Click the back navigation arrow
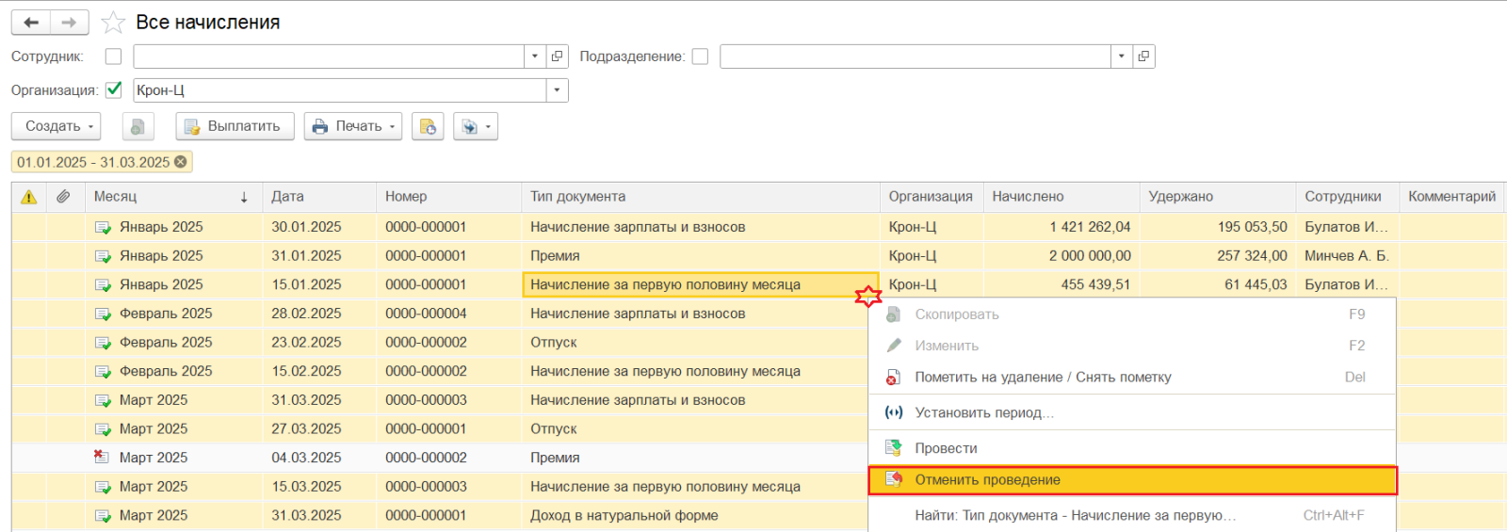Screen dimensions: 1507x532 tap(31, 23)
